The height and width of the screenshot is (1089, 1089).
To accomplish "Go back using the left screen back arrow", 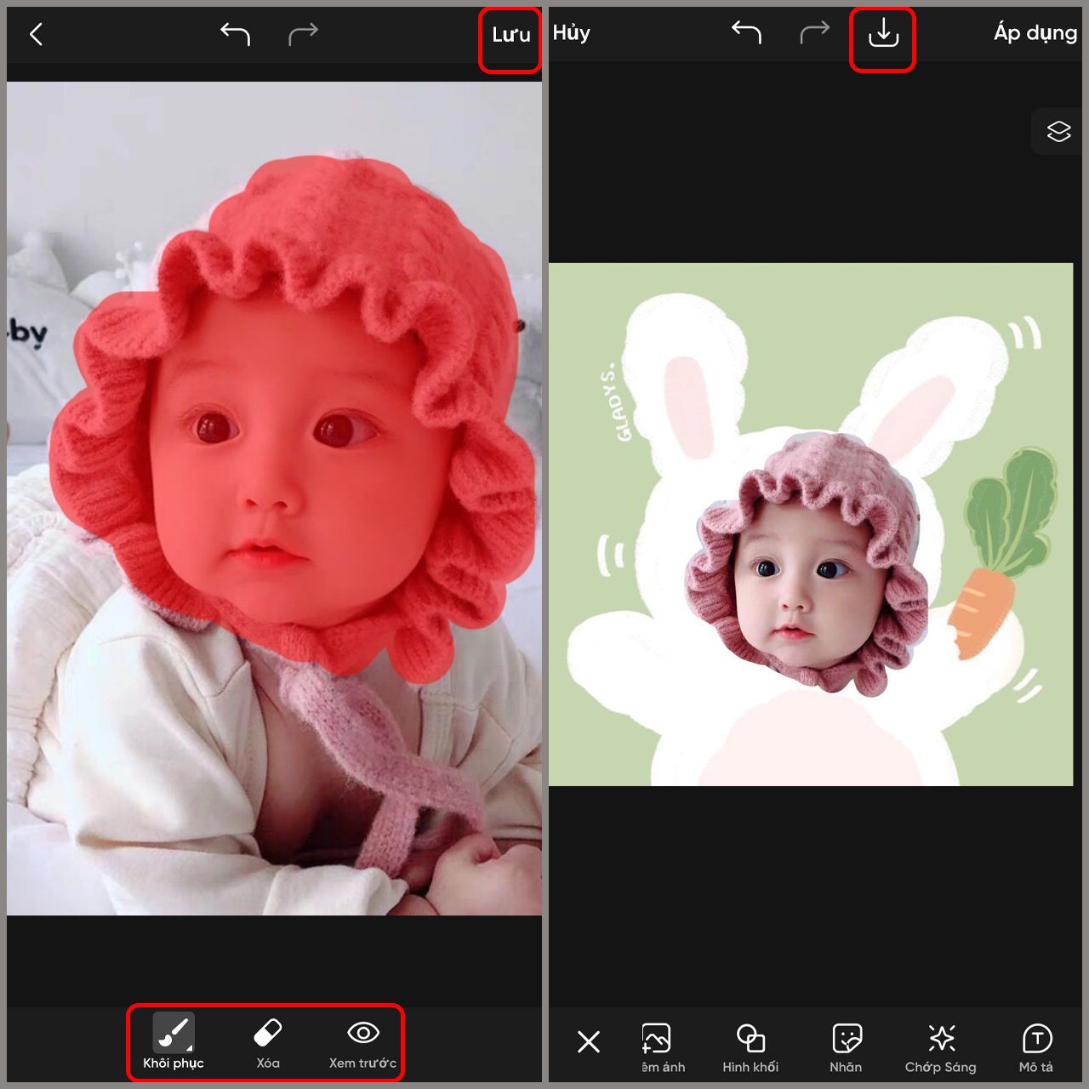I will point(36,34).
